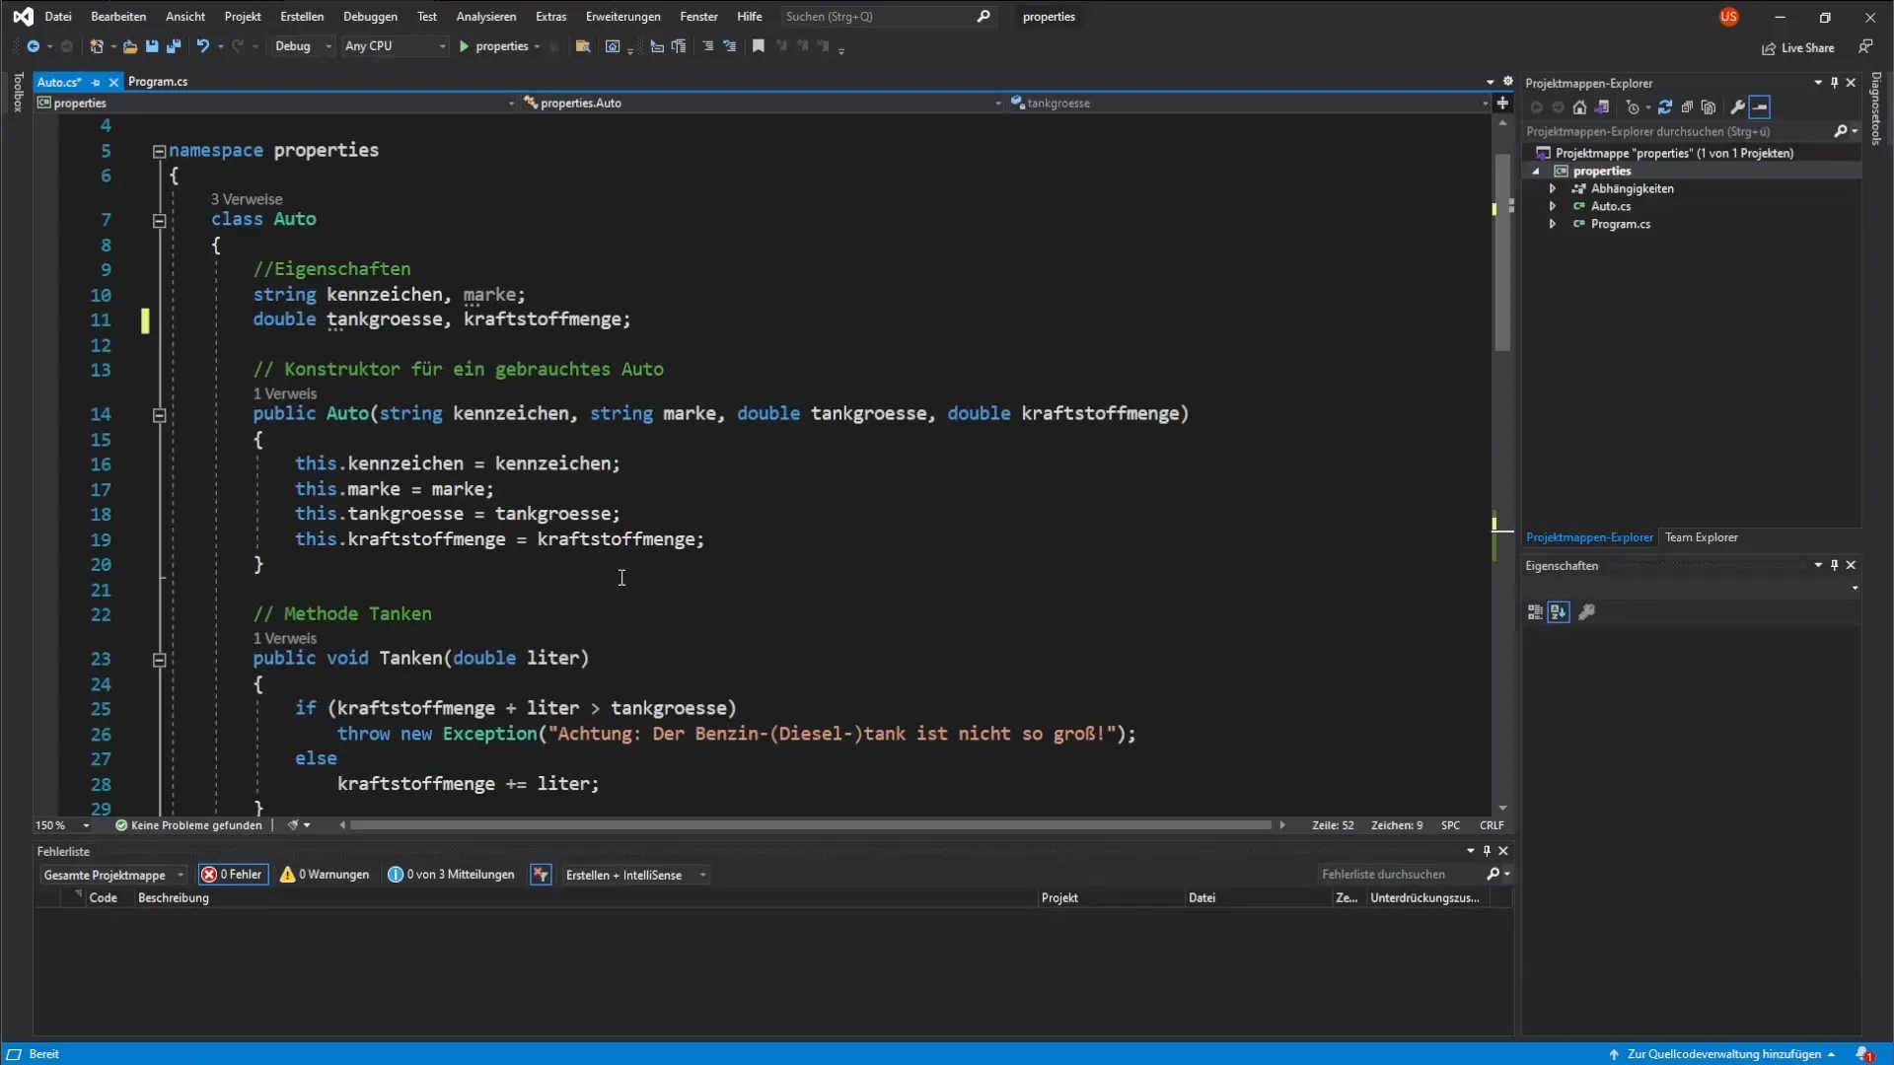Viewport: 1894px width, 1065px height.
Task: Toggle the 0 Warnungen filter
Action: tap(325, 875)
